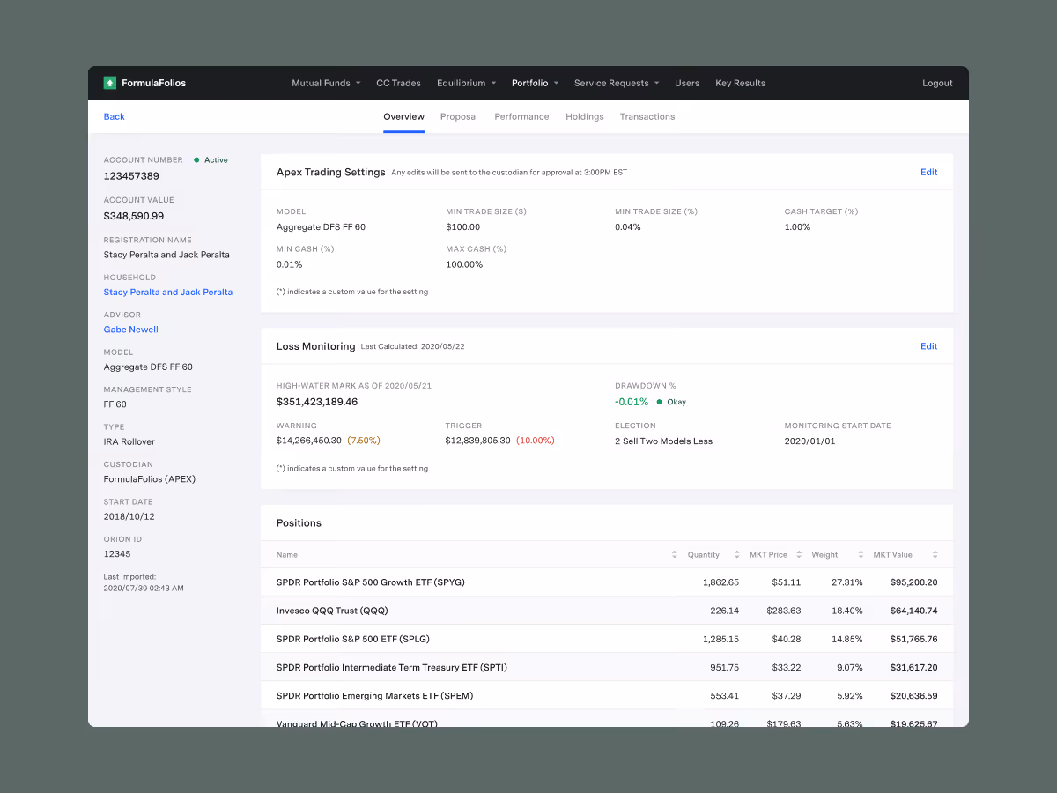Click SPLG quantity 1,285.15
The image size is (1057, 793).
[x=721, y=639]
